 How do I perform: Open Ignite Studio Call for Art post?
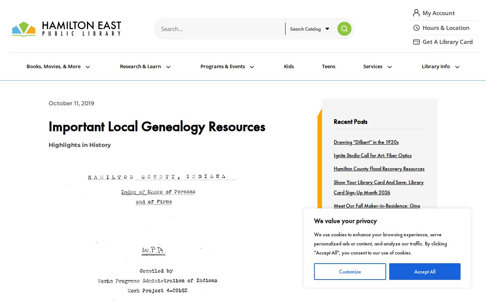pos(372,155)
